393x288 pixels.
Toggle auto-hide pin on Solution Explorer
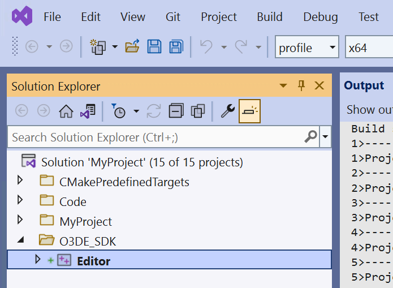pyautogui.click(x=301, y=86)
